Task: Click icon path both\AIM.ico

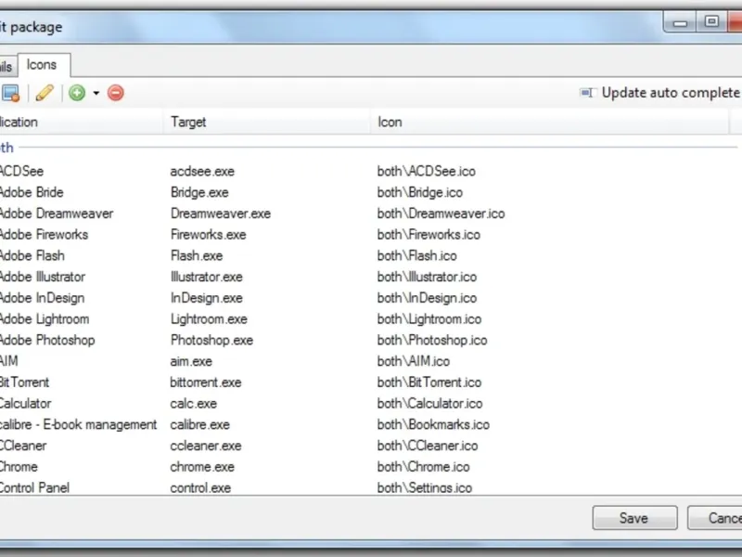Action: click(x=414, y=361)
